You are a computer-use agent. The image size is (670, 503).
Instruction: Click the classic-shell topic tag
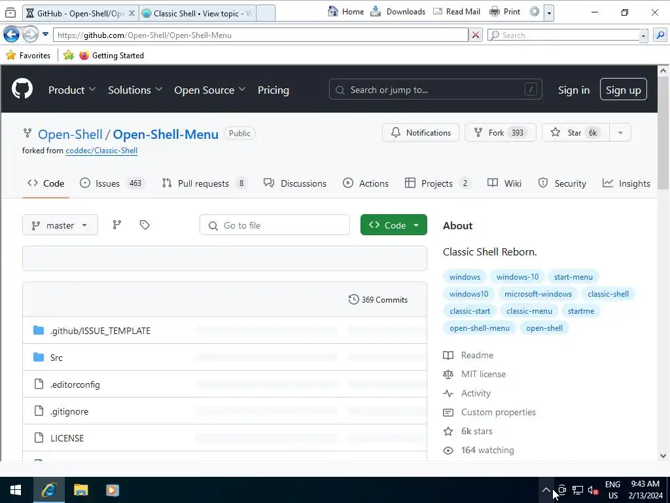coord(608,294)
